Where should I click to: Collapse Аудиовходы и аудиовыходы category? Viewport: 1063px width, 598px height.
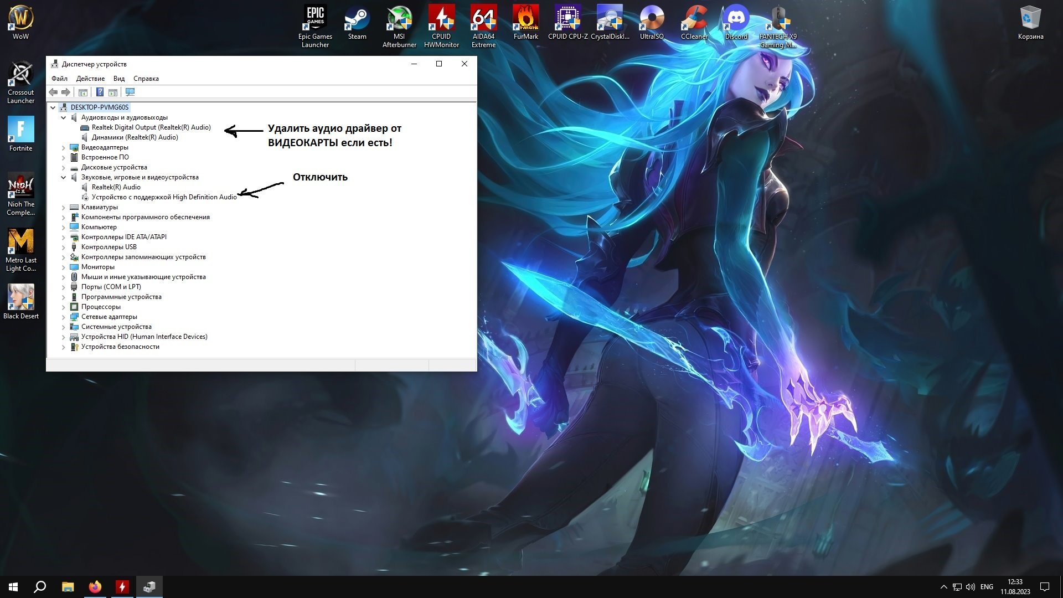tap(63, 117)
